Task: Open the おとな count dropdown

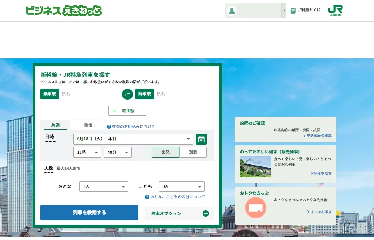Action: pos(104,186)
